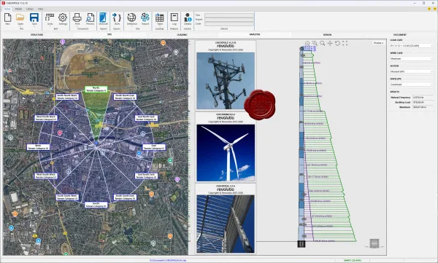Click the file path in status bar
Image resolution: width=438 pixels, height=263 pixels.
pos(168,260)
